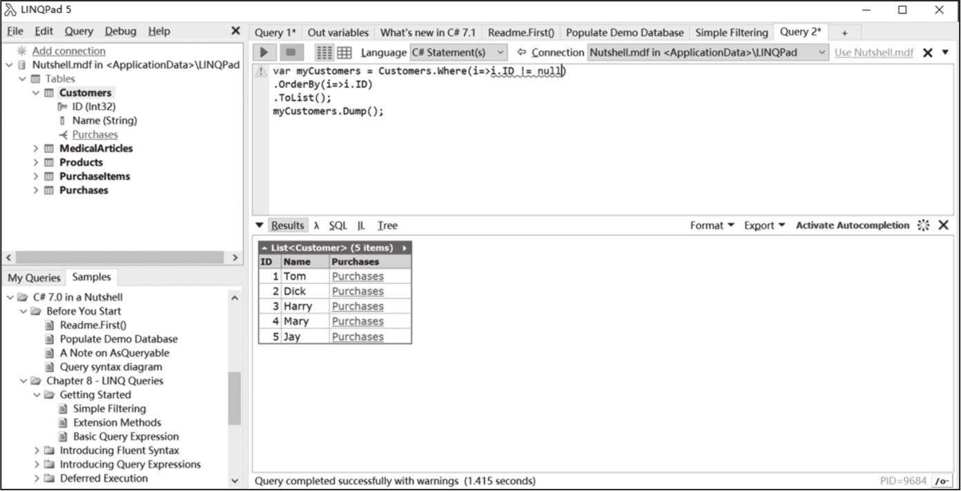This screenshot has height=491, width=961.
Task: Expand the Purchases table node
Action: click(x=36, y=190)
